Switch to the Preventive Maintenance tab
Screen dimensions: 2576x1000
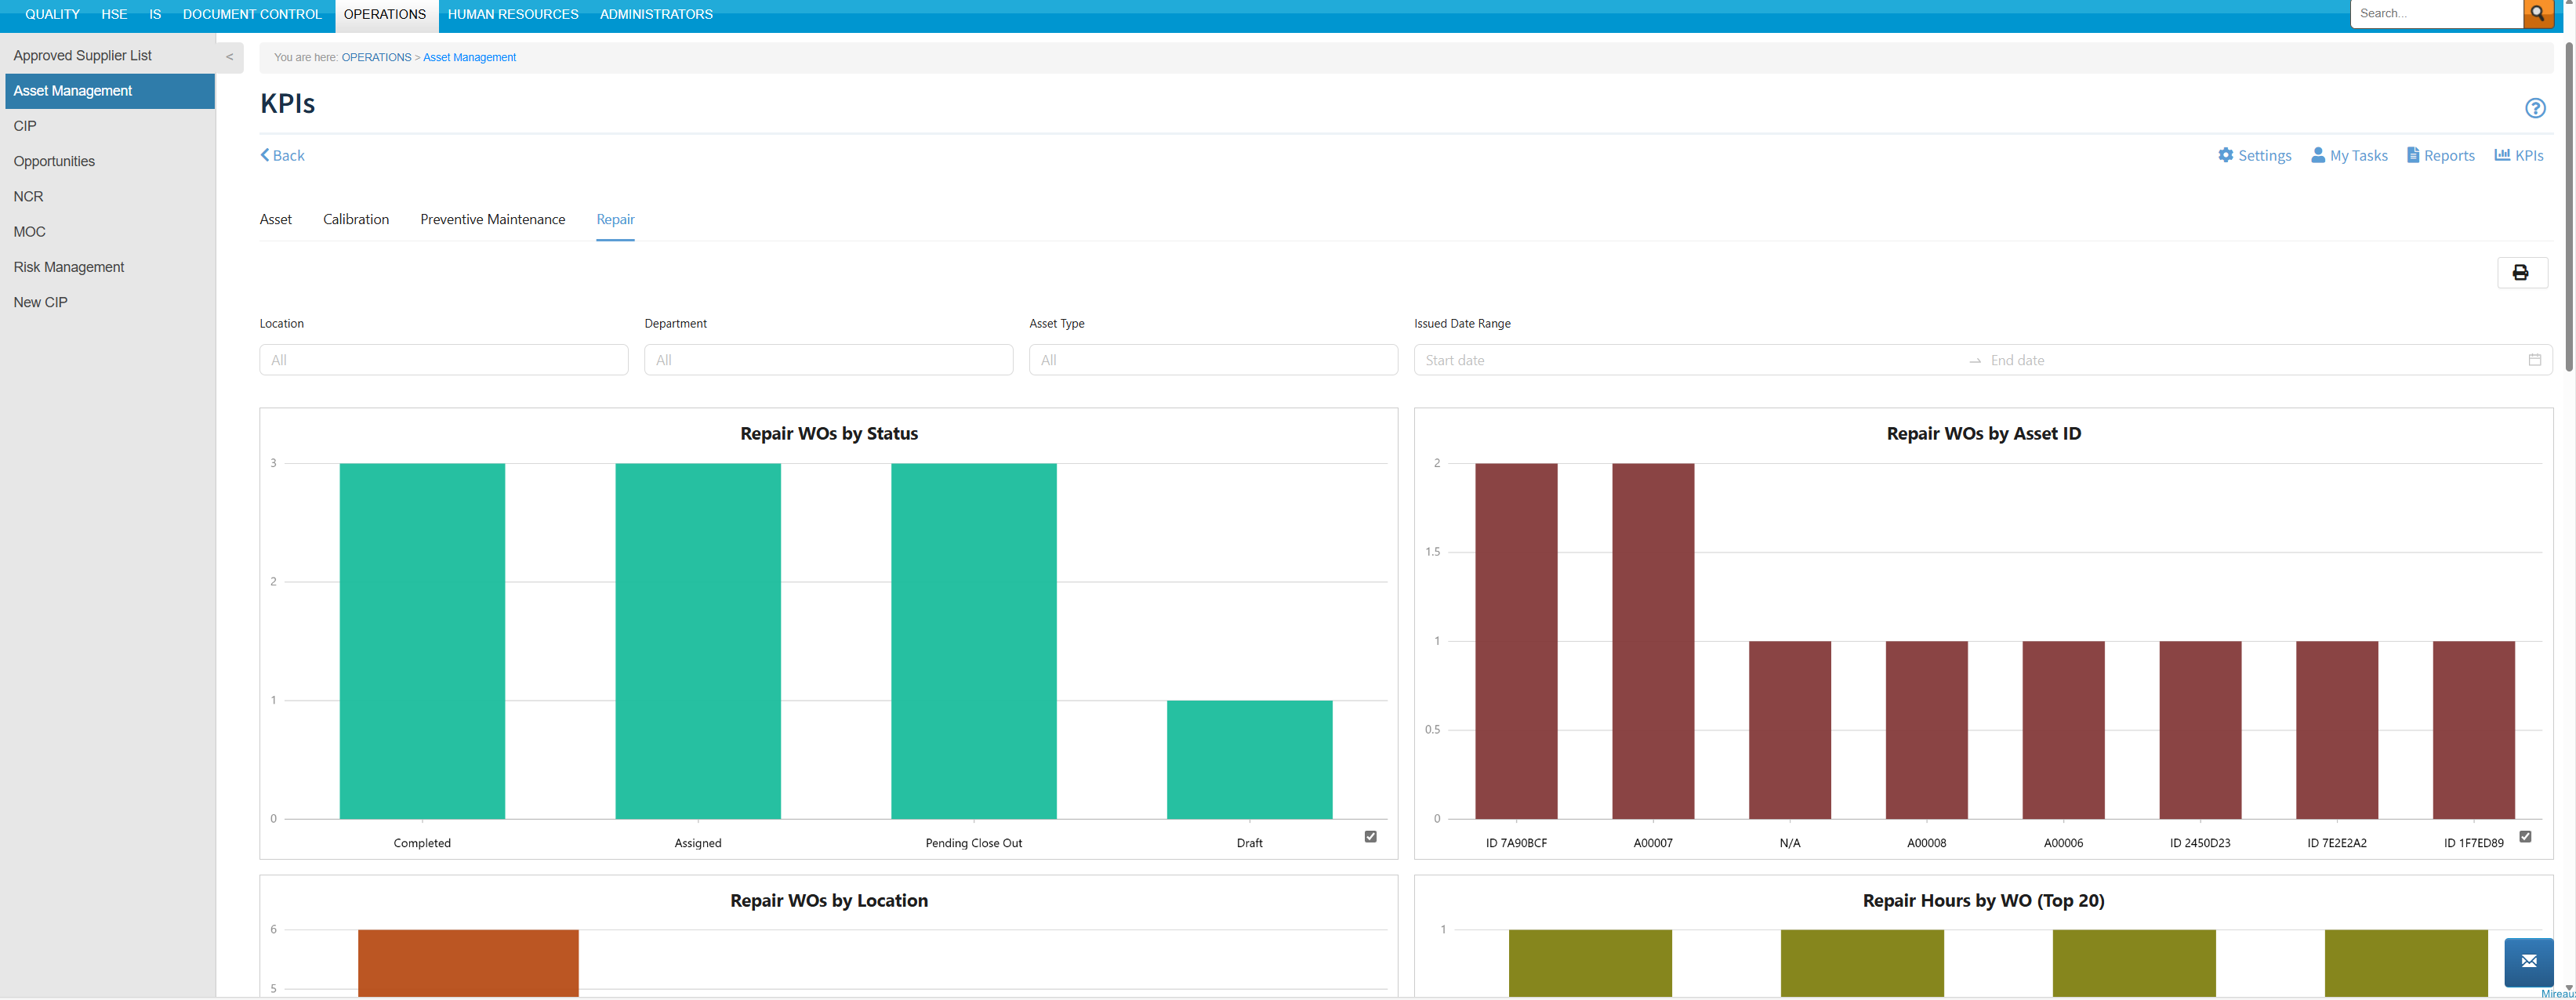click(493, 219)
